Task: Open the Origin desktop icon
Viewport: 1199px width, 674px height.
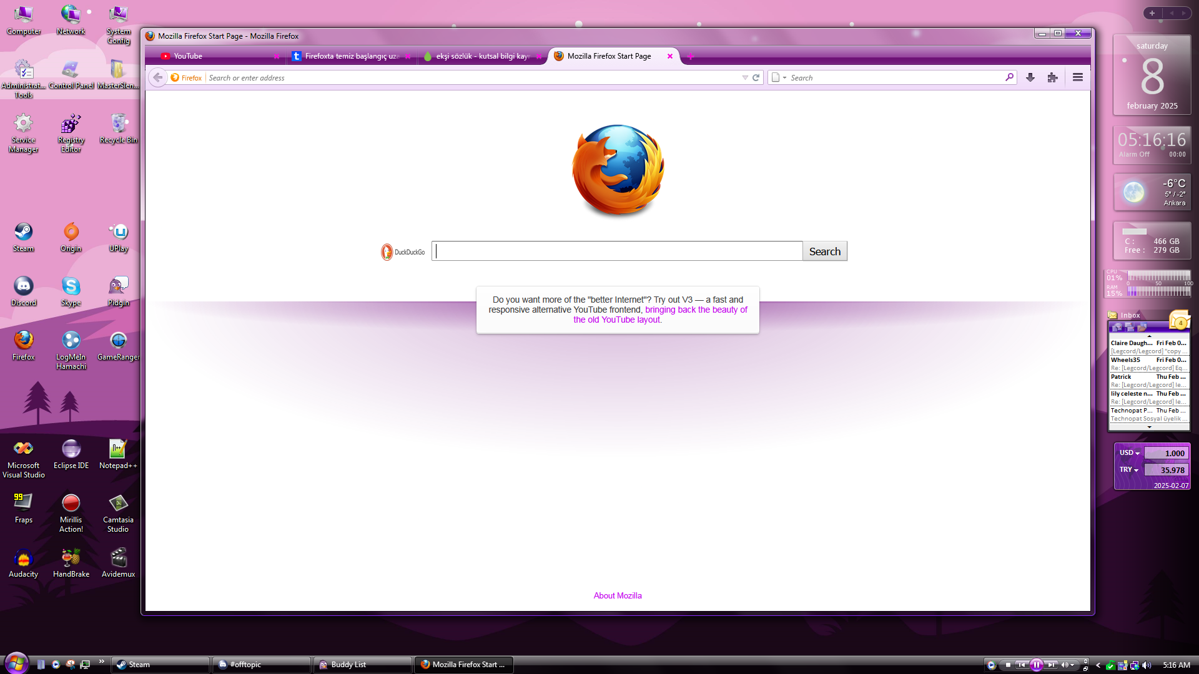Action: coord(71,238)
